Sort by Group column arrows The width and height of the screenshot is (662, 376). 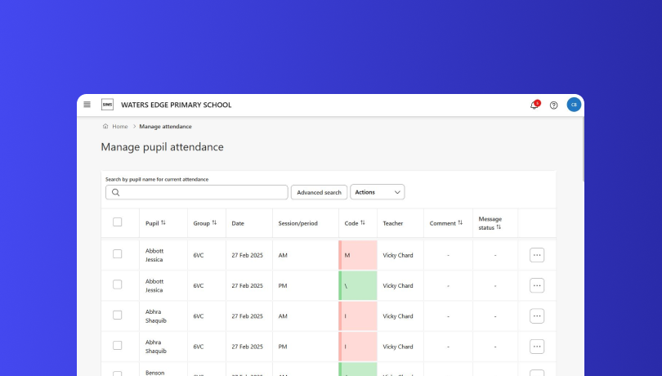[214, 222]
